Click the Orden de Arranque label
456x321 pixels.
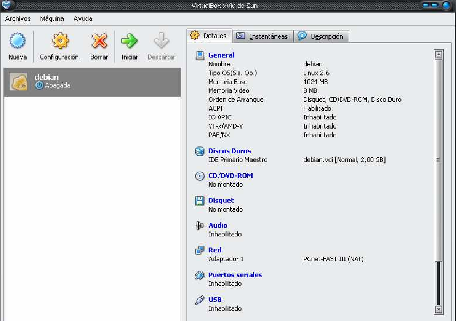pyautogui.click(x=236, y=100)
